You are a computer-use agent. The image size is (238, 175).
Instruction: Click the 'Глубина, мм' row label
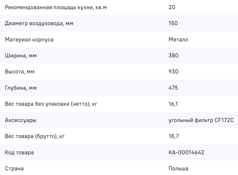pos(21,88)
